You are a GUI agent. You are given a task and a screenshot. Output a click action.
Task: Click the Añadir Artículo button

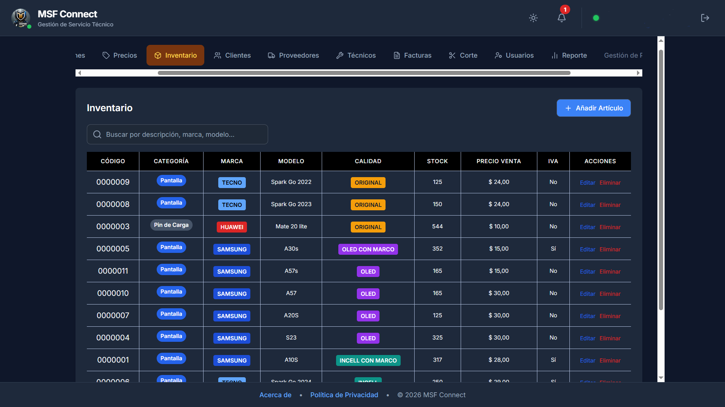point(594,108)
